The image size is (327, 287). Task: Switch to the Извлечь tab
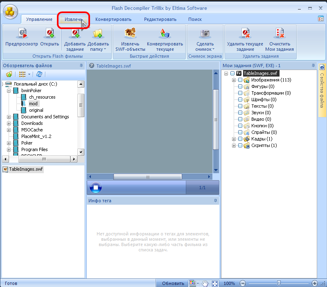[73, 19]
